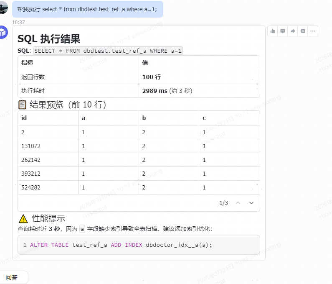The width and height of the screenshot is (332, 284).
Task: Click the user message bubble with the select query
Action: 87,9
